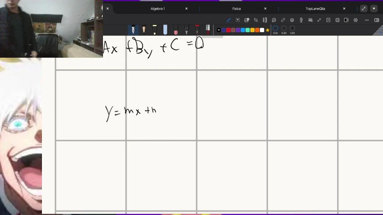This screenshot has height=215, width=383.
Task: Close the document viewer with the left X
Action: point(107,9)
